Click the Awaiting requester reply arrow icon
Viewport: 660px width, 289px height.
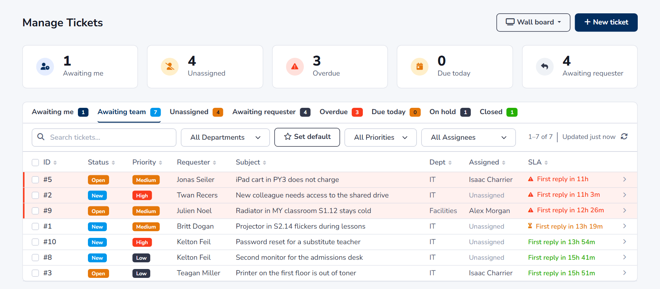click(x=545, y=67)
